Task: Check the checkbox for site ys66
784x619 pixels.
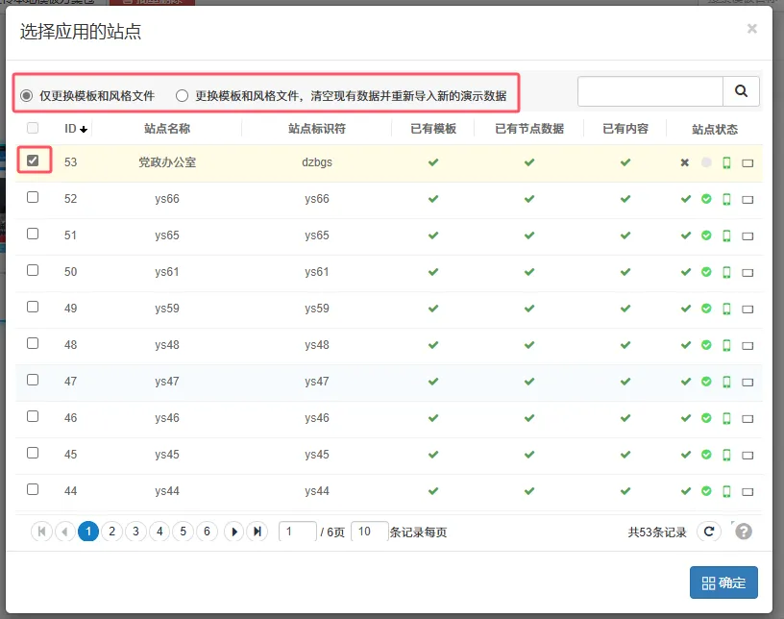Action: (33, 199)
